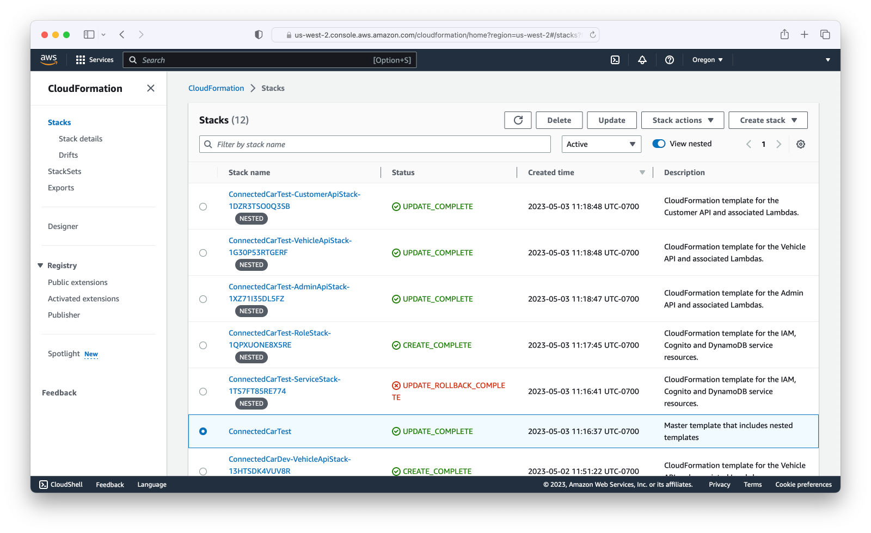The height and width of the screenshot is (533, 871).
Task: Open the ConnectedCarTest stack link
Action: (x=260, y=431)
